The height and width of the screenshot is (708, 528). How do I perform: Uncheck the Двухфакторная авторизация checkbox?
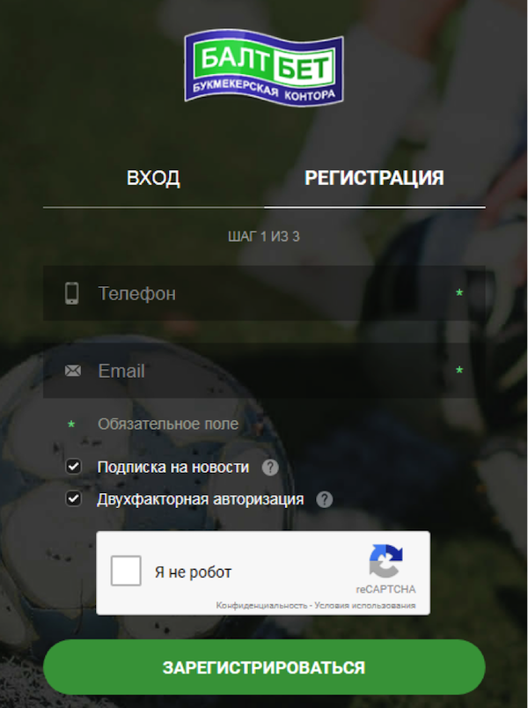pos(74,499)
